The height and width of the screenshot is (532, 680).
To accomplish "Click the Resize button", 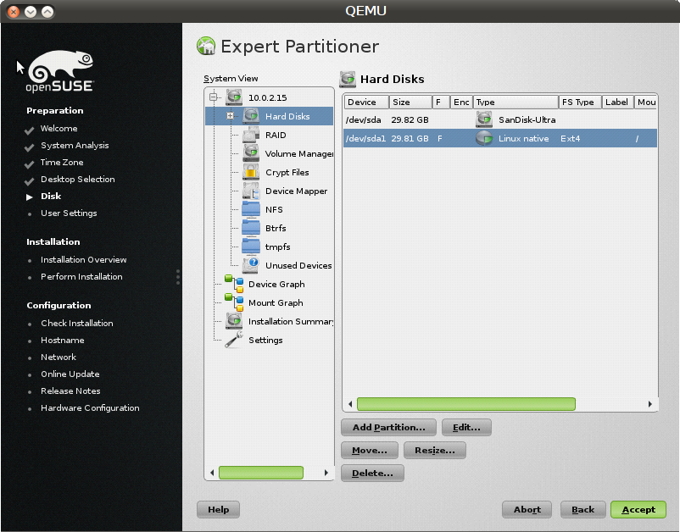I will tap(434, 451).
